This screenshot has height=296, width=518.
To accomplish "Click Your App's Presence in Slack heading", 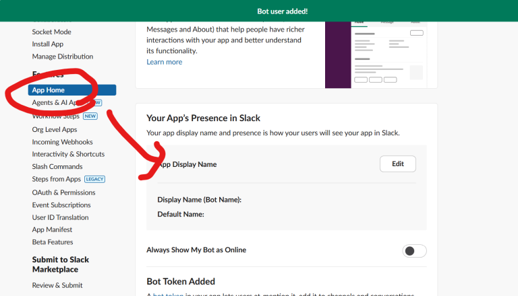I will [x=203, y=118].
